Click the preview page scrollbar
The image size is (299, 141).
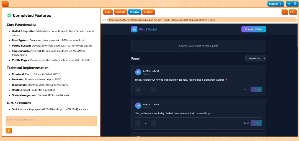coord(298,35)
